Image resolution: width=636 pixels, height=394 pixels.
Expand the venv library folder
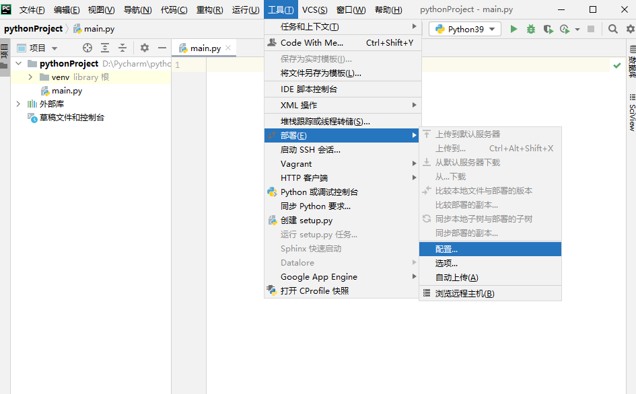(x=30, y=77)
